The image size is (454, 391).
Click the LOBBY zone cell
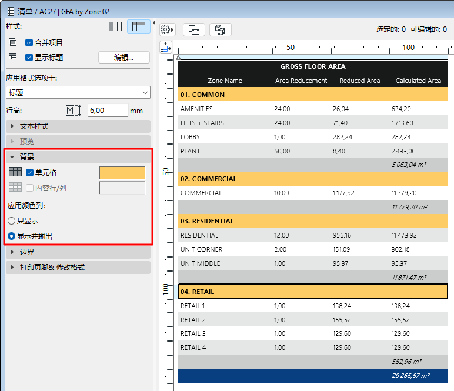tap(190, 136)
